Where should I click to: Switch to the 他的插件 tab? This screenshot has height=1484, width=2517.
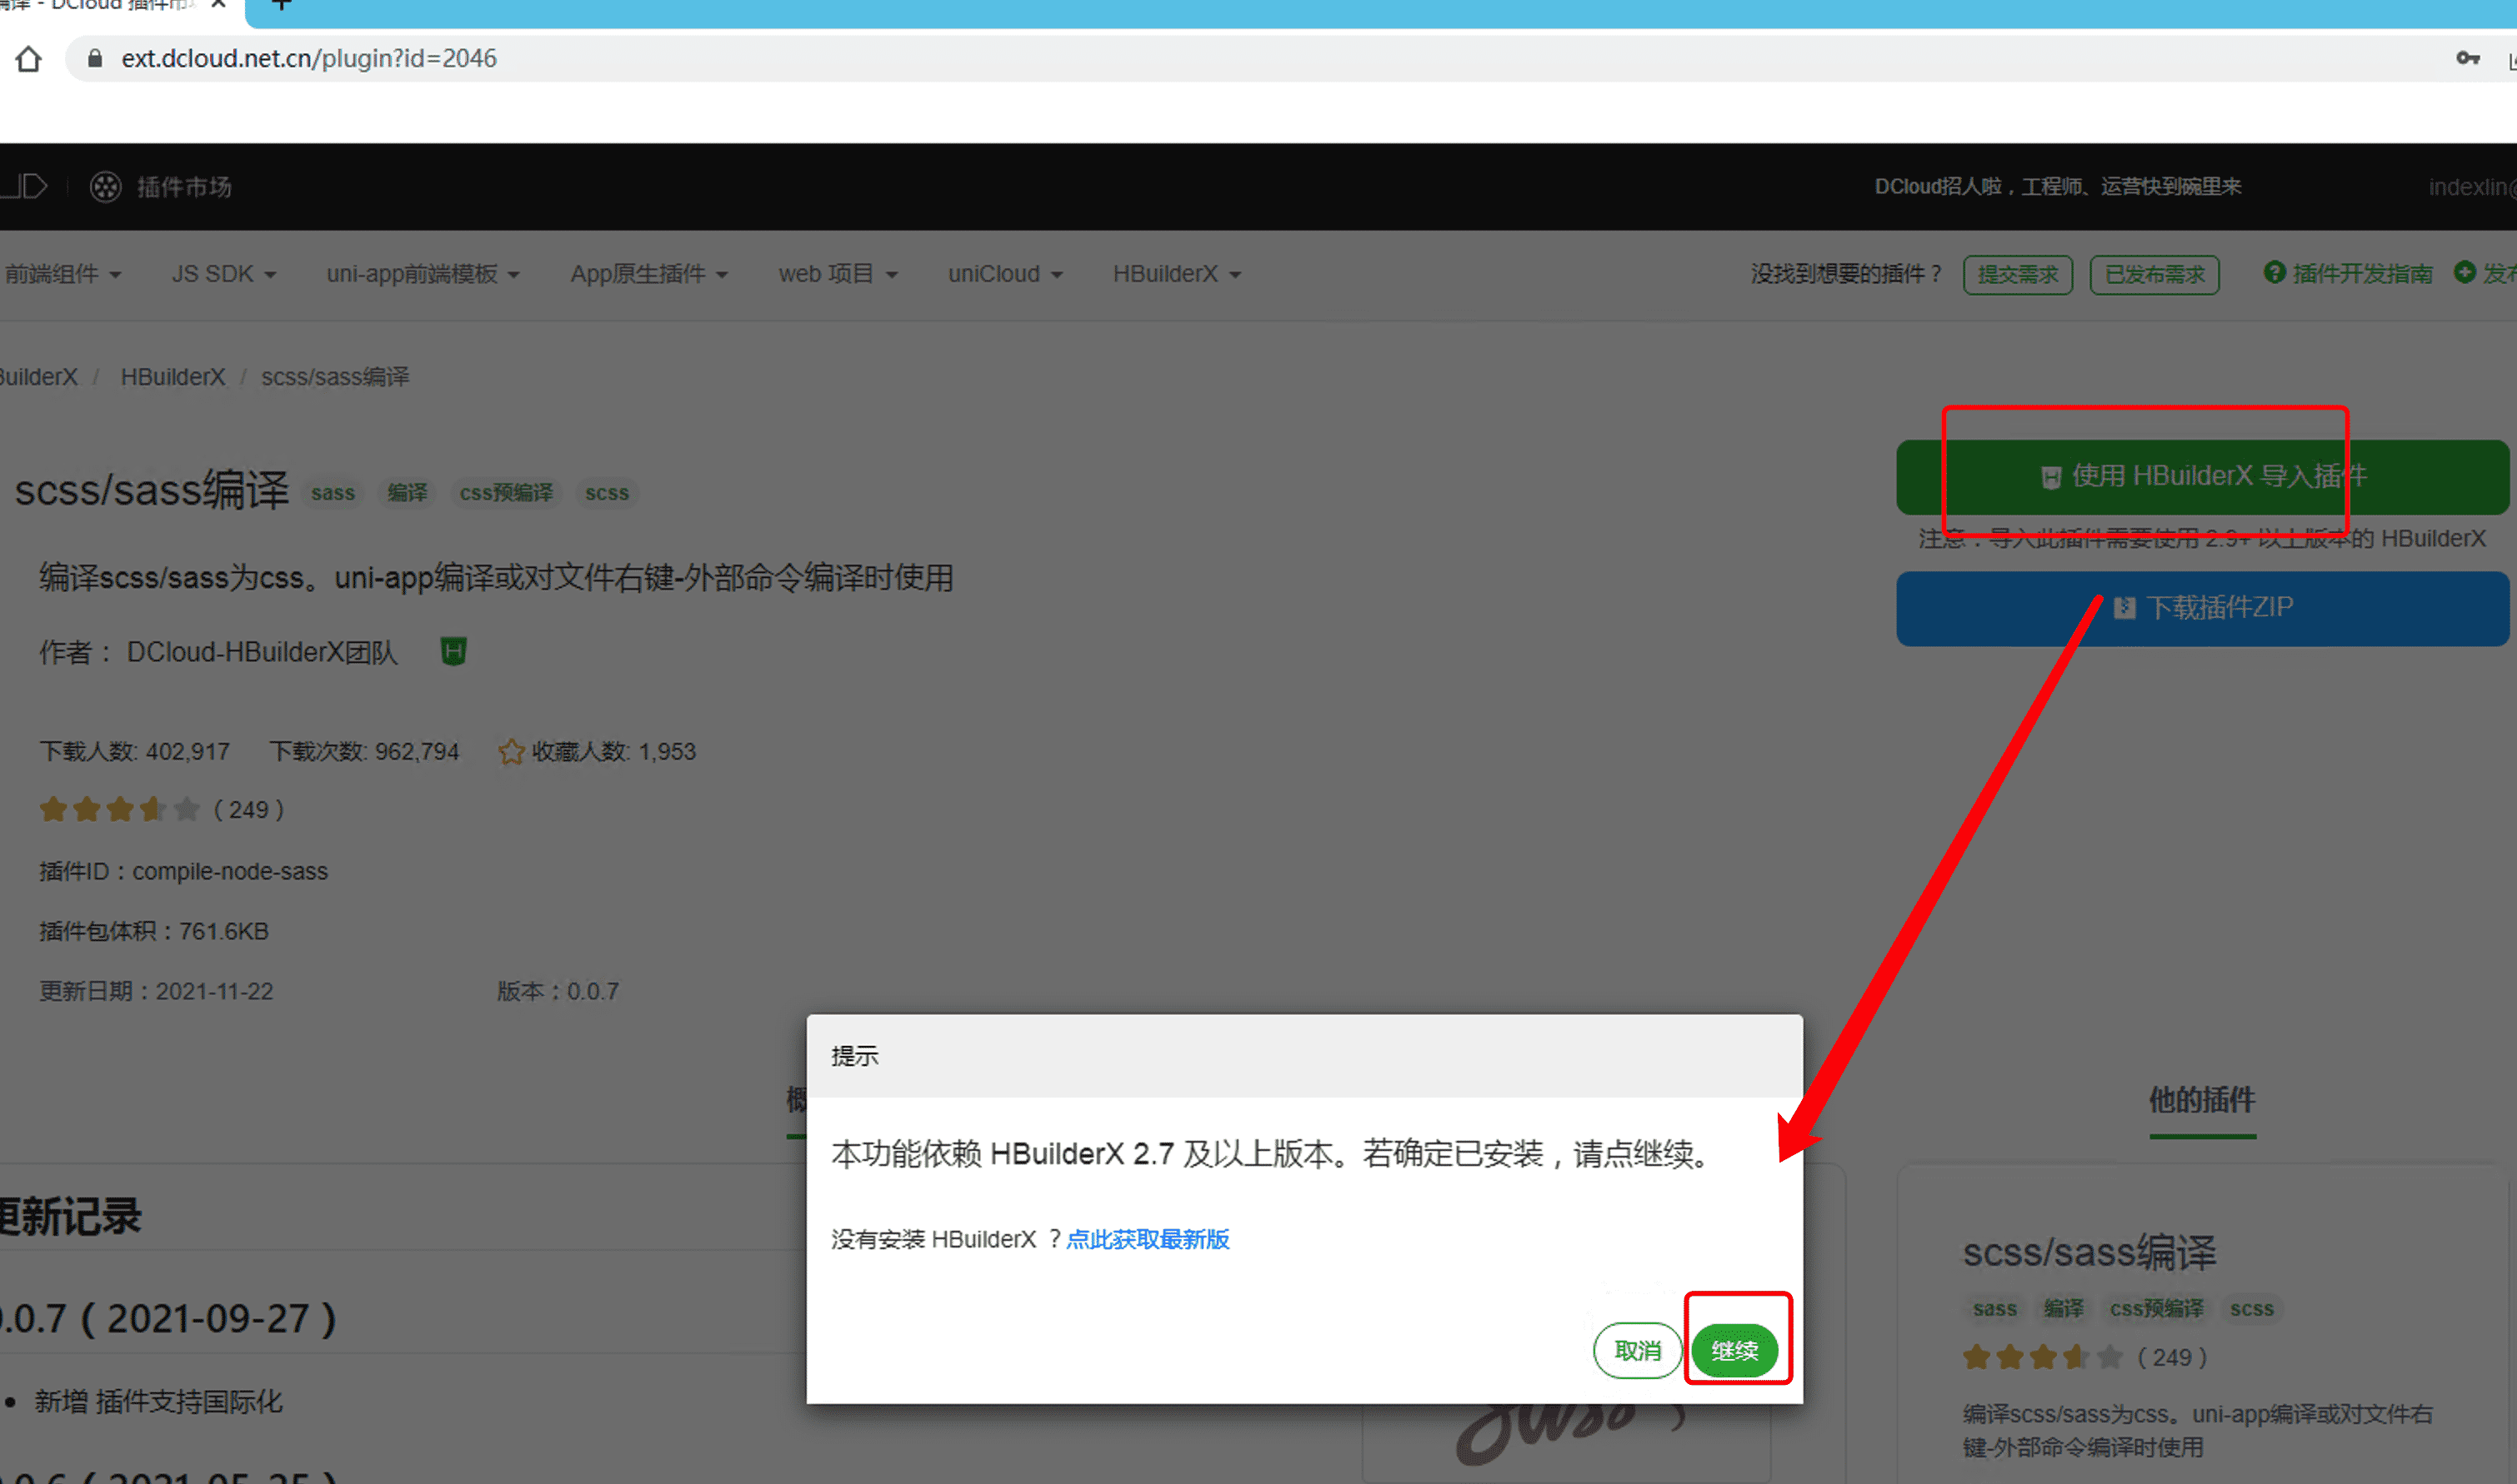tap(2202, 1101)
